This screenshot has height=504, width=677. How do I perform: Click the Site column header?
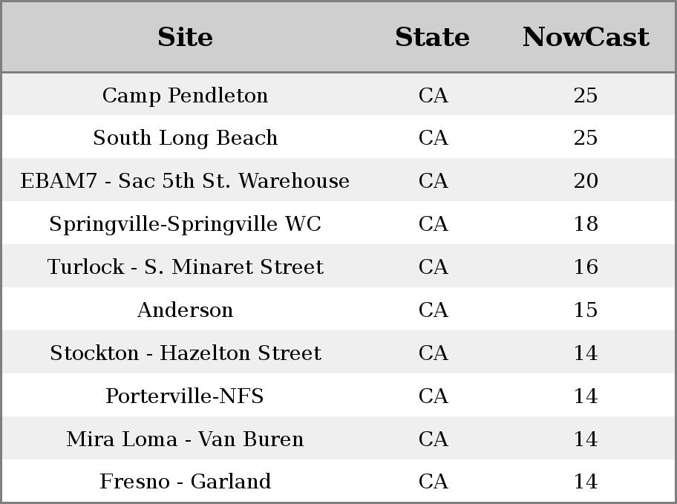[185, 37]
